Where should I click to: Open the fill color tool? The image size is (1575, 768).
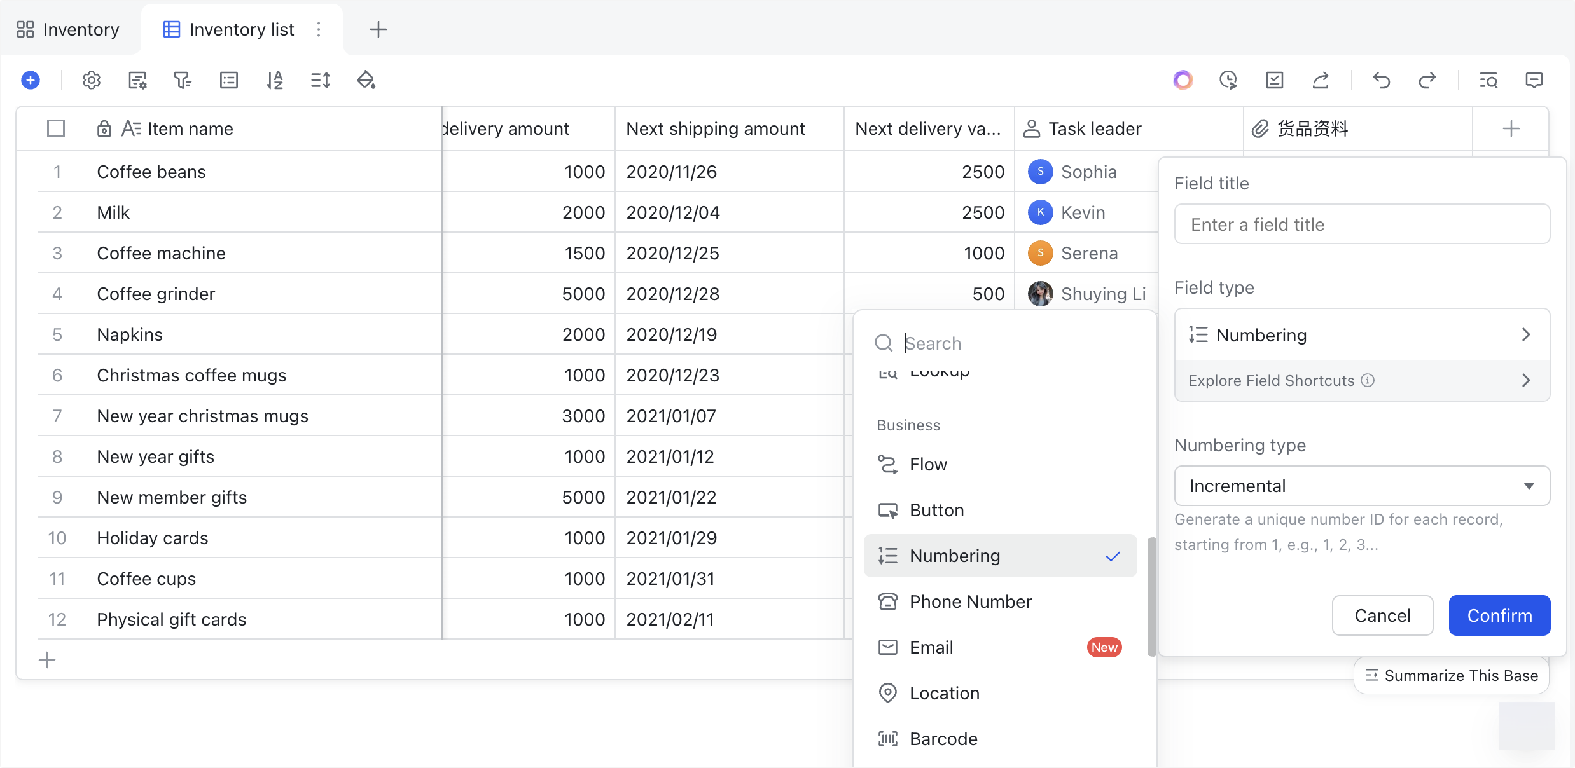click(366, 80)
